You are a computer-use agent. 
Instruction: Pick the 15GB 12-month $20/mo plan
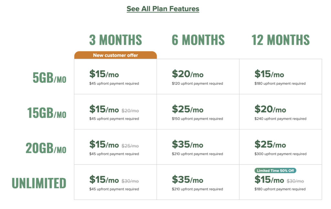(x=281, y=112)
